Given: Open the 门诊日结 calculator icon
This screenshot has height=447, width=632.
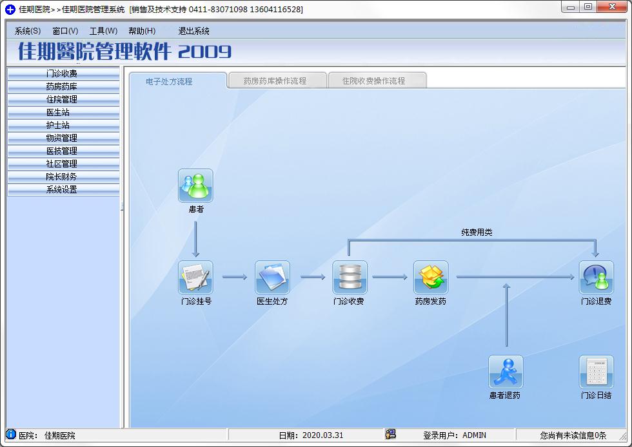Looking at the screenshot, I should point(596,372).
